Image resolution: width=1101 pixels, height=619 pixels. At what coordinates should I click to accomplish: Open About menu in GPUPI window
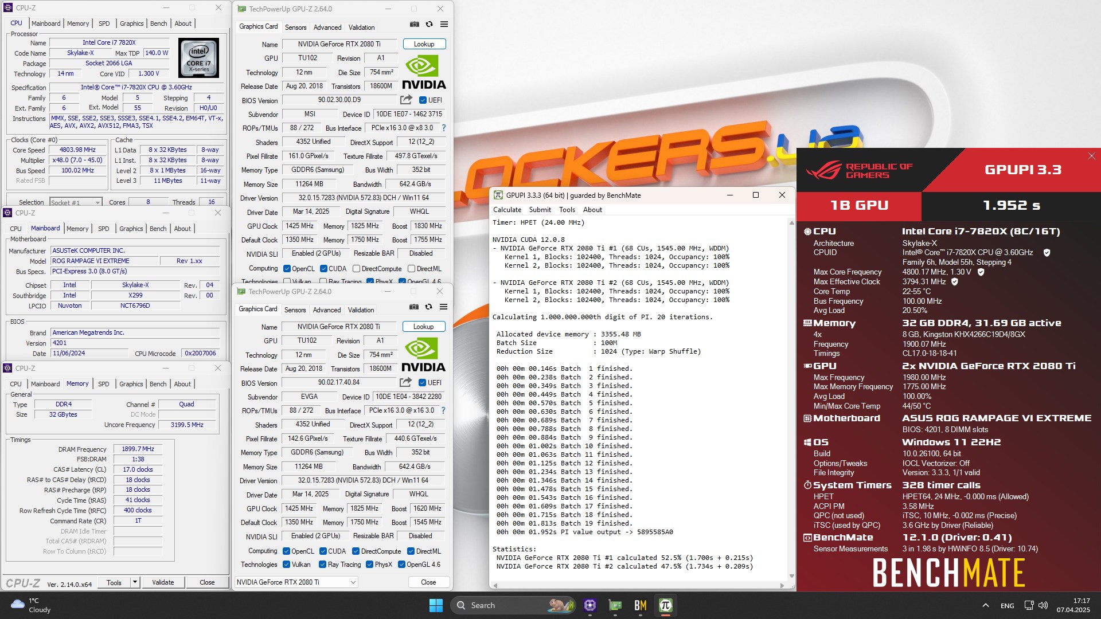[x=592, y=210]
